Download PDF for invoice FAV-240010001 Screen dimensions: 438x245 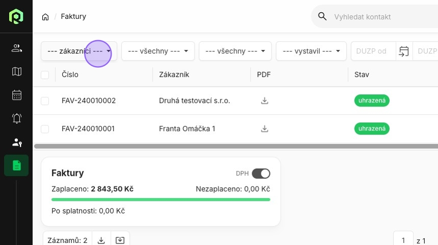(264, 129)
